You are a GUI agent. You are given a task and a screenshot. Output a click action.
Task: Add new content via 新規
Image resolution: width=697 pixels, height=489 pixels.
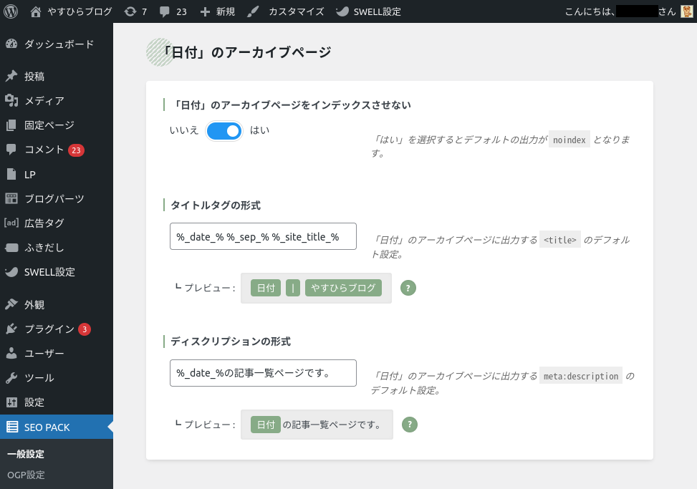(x=217, y=11)
